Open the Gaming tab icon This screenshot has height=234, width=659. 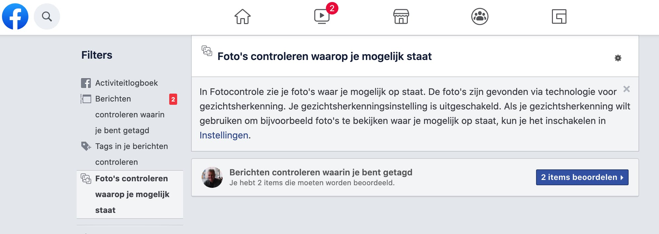559,16
